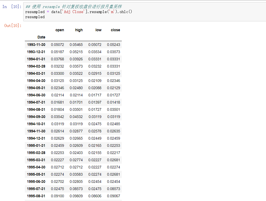266x201 pixels.
Task: Click high value 0.03926
Action: click(76, 59)
